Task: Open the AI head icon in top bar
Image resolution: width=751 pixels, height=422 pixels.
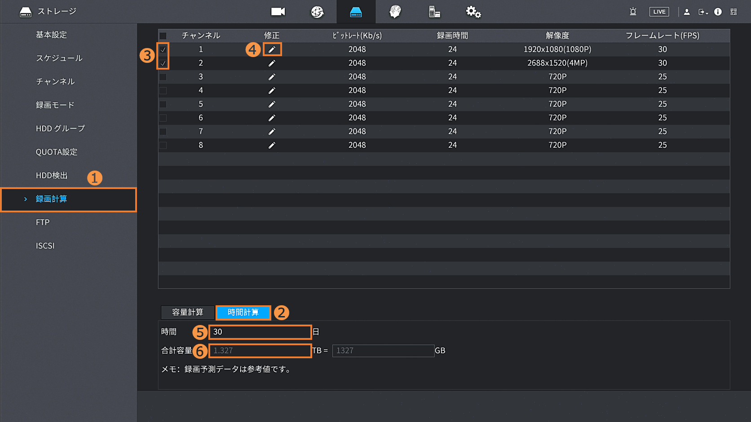Action: [x=395, y=12]
